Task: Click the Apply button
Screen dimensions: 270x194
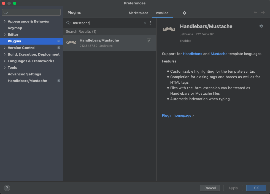Action: click(233, 188)
